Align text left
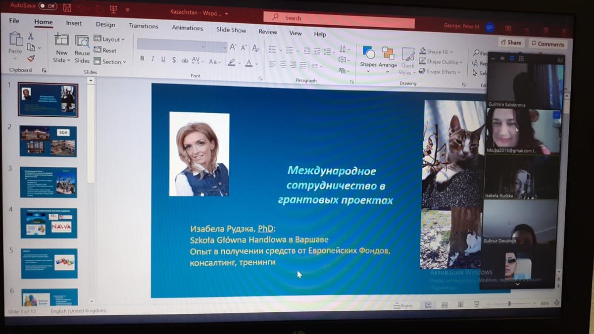Viewport: 594px width, 334px height. pyautogui.click(x=273, y=64)
